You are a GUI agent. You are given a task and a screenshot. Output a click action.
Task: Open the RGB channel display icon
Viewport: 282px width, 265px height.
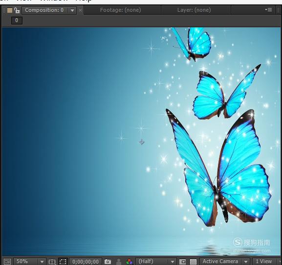[130, 262]
